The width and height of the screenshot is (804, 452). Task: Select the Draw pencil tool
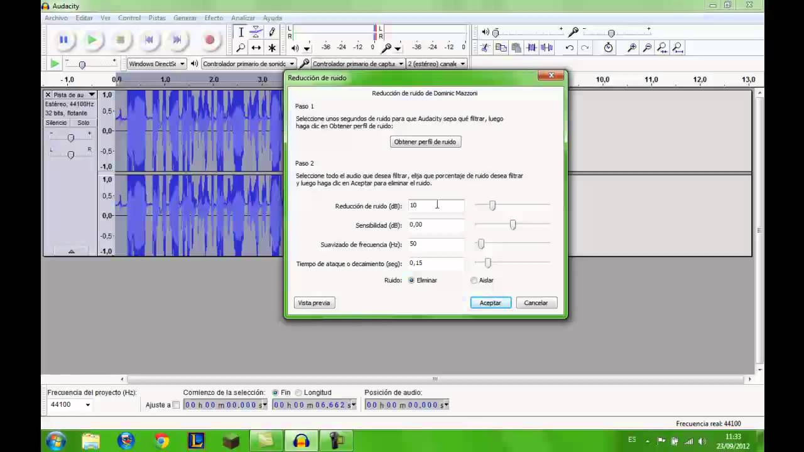pyautogui.click(x=272, y=32)
